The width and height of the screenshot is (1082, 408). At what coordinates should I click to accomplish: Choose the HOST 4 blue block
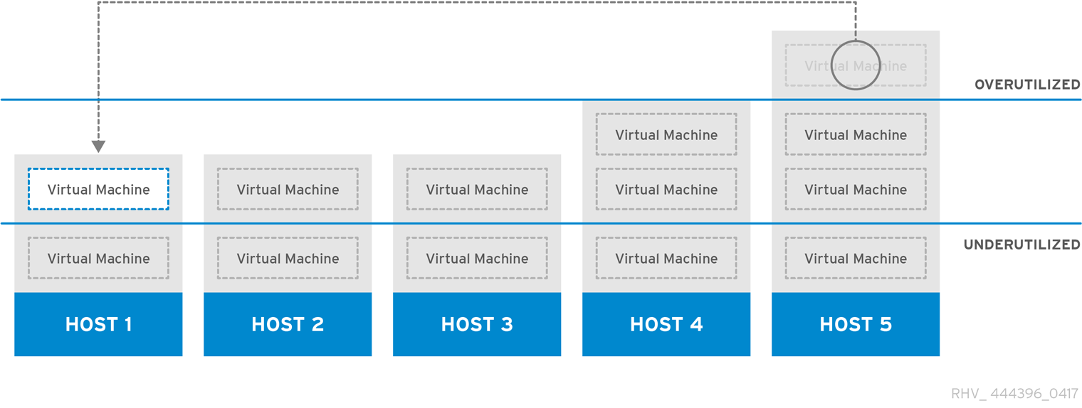tap(666, 324)
